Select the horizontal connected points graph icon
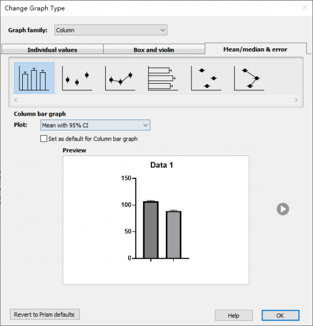 (x=249, y=78)
